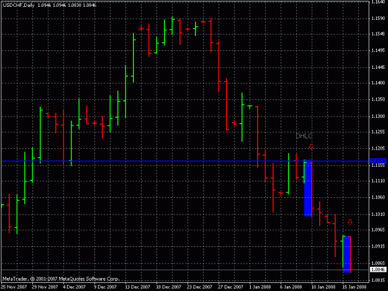Viewport: 388px width, 291px height.
Task: Click the 10 Jan 2008 date label
Action: pyautogui.click(x=323, y=287)
